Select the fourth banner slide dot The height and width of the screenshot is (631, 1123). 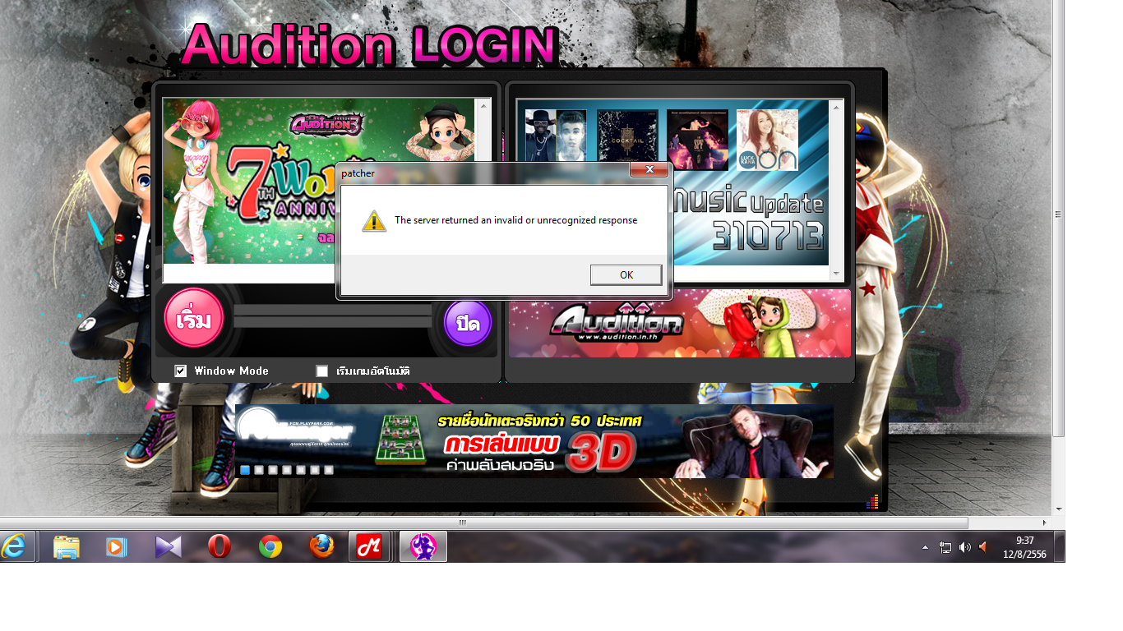click(x=286, y=470)
